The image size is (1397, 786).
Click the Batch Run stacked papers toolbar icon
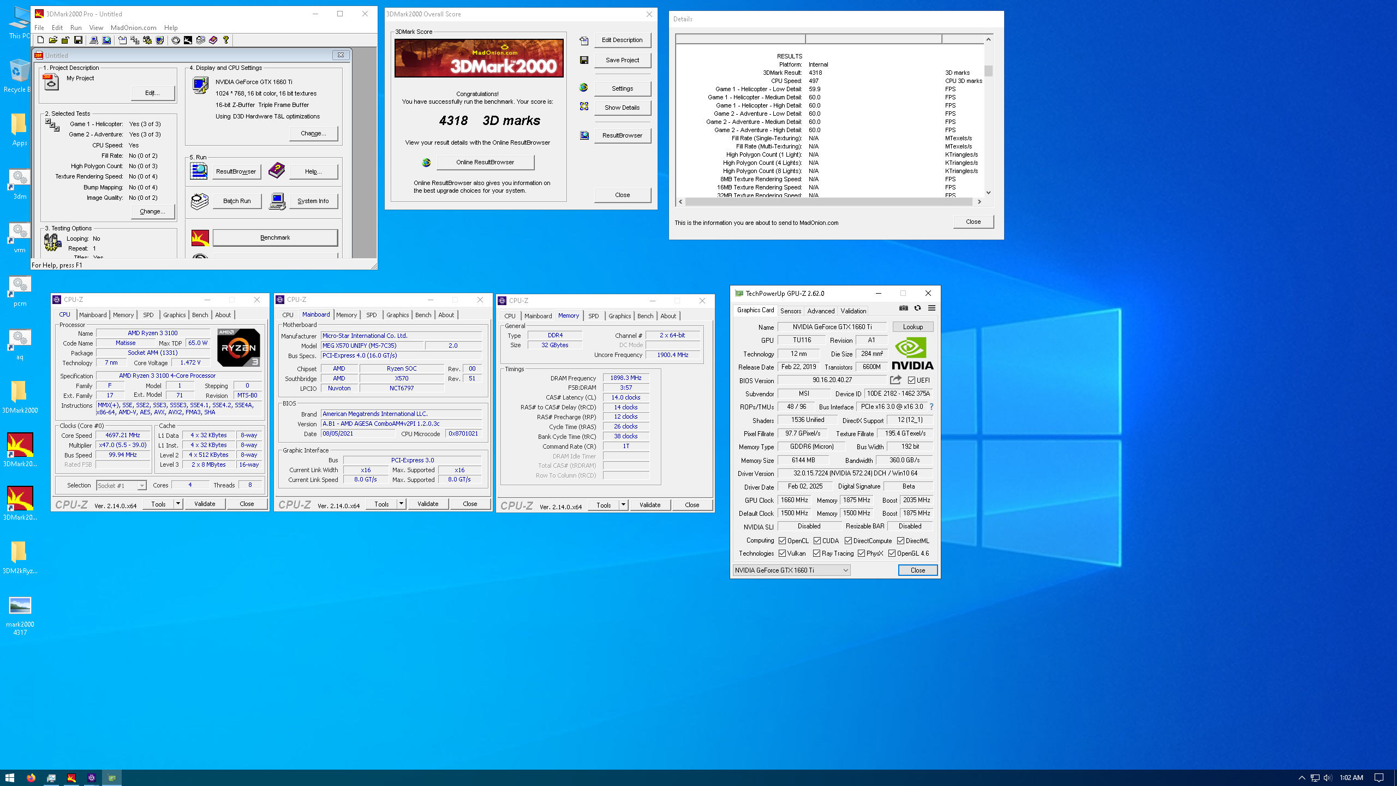201,40
